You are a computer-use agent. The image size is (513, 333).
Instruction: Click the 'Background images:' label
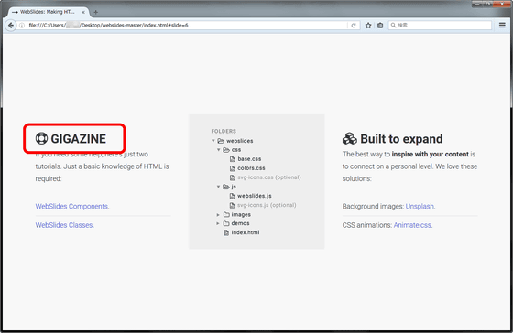point(374,206)
